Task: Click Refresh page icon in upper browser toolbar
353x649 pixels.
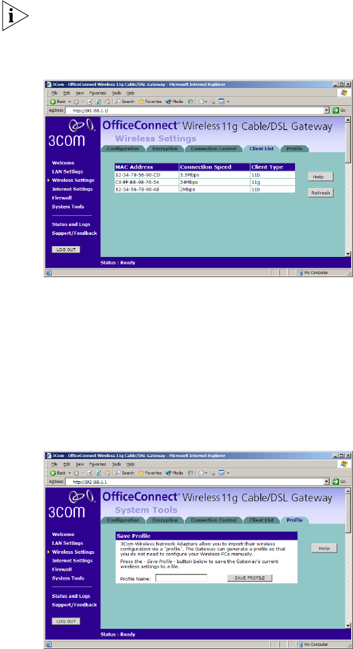Action: coord(98,102)
